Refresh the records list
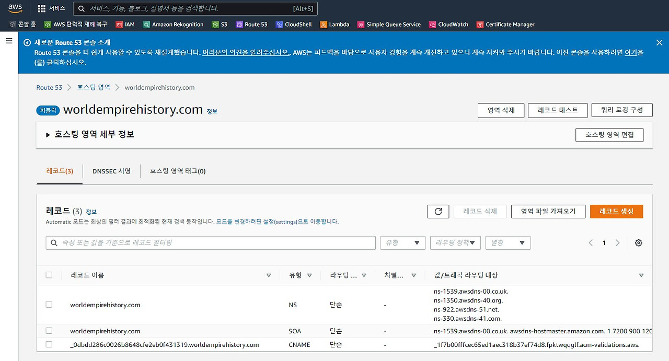The image size is (669, 361). tap(438, 211)
